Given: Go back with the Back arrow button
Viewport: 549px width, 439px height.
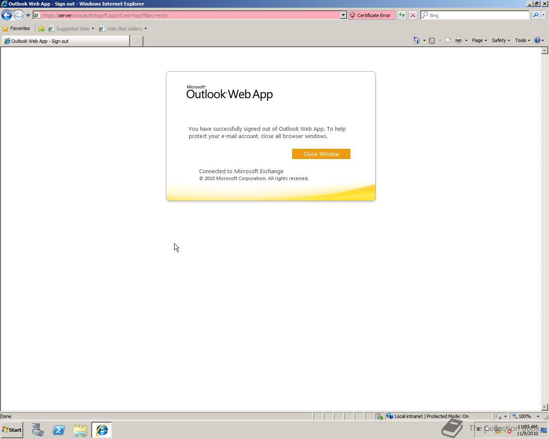Looking at the screenshot, I should [6, 15].
